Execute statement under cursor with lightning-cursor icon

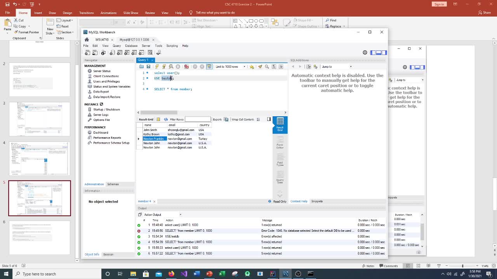pyautogui.click(x=164, y=67)
